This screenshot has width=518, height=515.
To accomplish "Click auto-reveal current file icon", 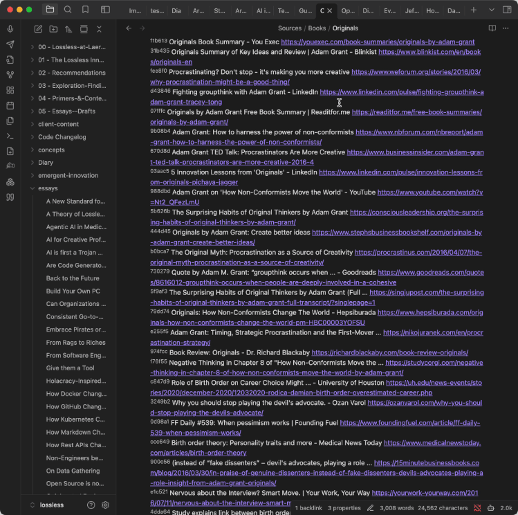I will pos(84,29).
